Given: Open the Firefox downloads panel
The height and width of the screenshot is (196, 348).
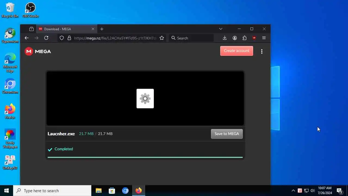Looking at the screenshot, I should tap(225, 38).
